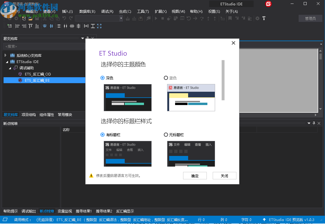This screenshot has width=325, height=224.
Task: Choose the 蓝色 theme option
Action: (x=166, y=78)
